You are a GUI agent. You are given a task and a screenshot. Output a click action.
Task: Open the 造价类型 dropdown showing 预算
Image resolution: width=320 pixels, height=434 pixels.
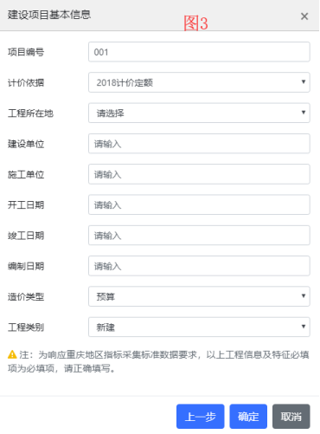coord(199,296)
